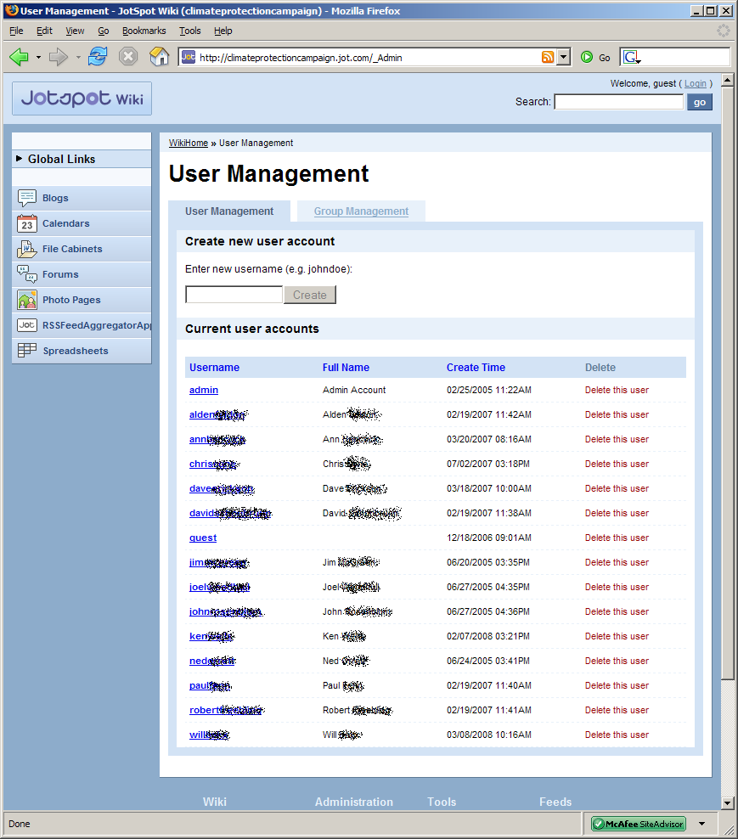Screen dimensions: 738x839
Task: Click the page scrollbar down arrow
Action: (727, 802)
